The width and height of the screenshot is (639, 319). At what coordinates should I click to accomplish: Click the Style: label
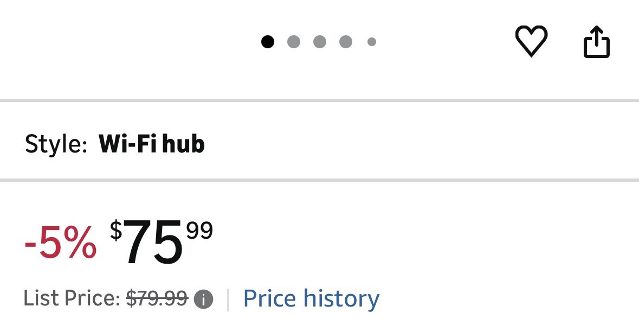pyautogui.click(x=56, y=144)
